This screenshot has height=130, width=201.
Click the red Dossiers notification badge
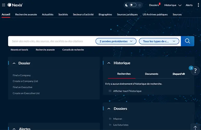pos(160,4)
